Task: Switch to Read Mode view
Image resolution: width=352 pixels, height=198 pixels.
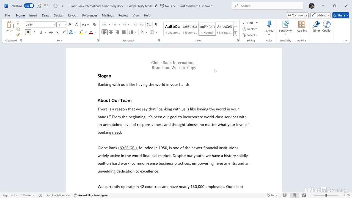Action: click(x=285, y=195)
